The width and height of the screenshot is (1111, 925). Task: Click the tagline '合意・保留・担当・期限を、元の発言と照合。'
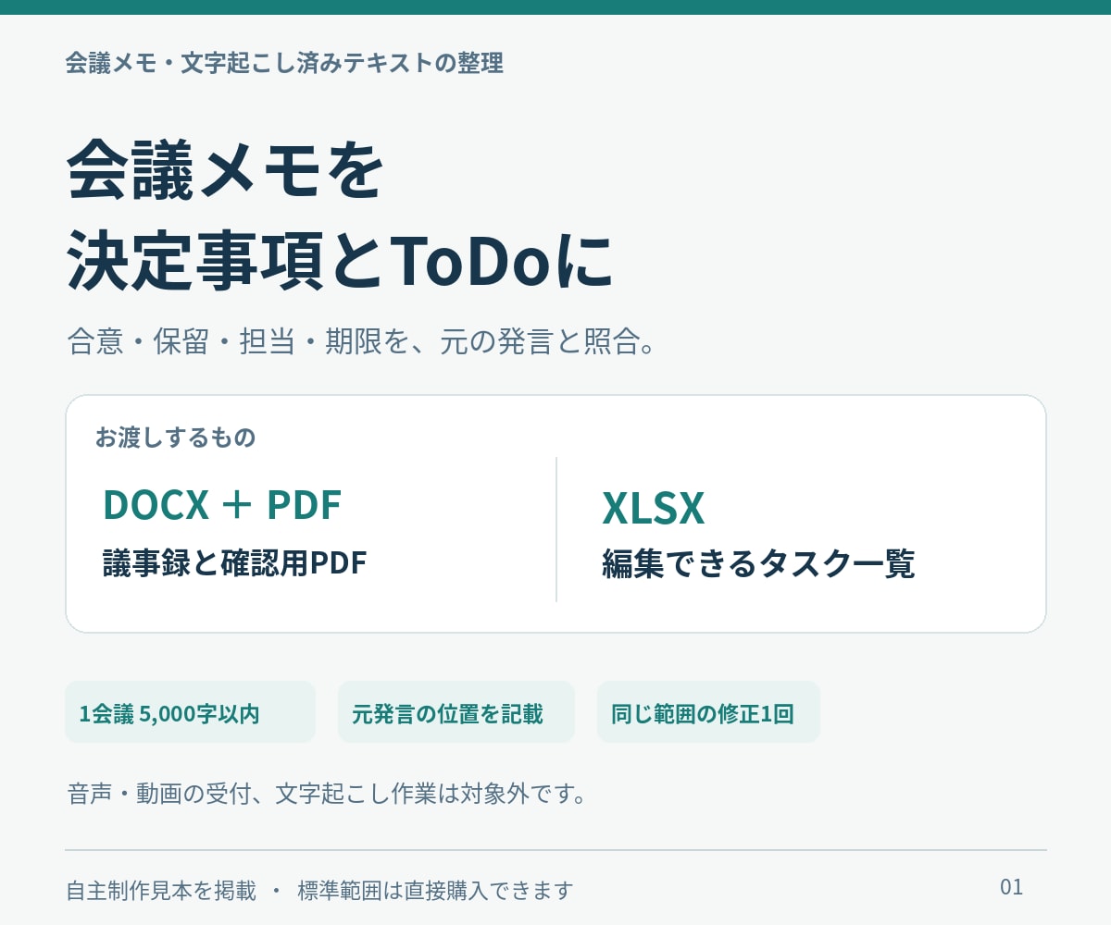tap(362, 341)
